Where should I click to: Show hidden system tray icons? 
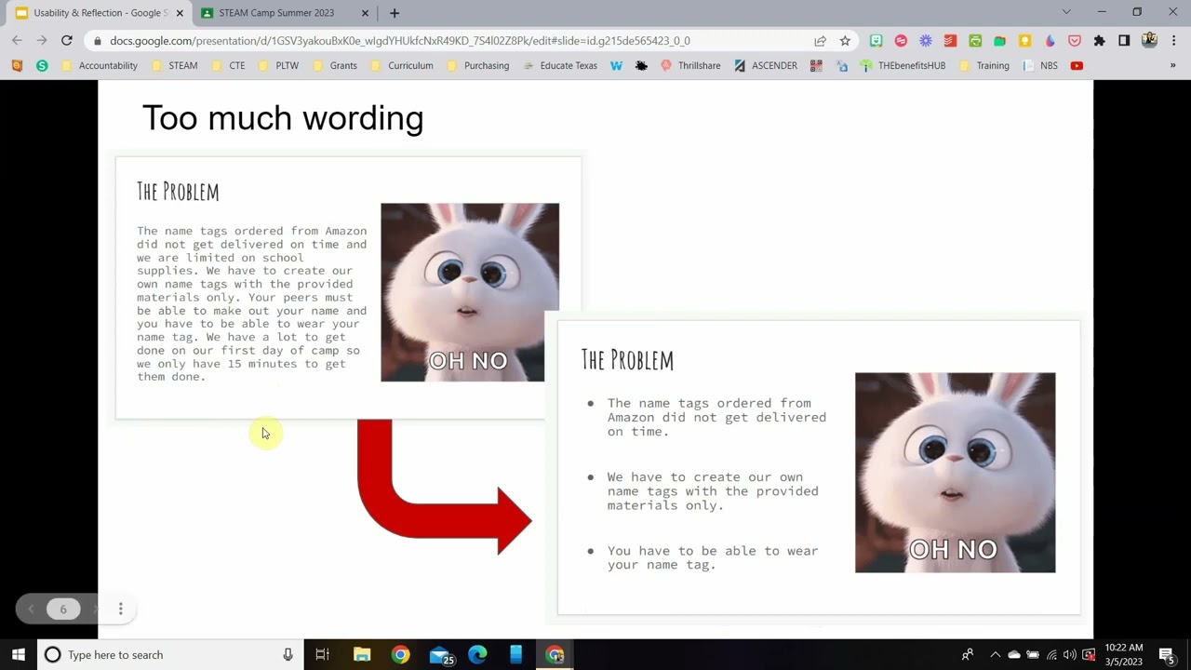pos(995,654)
